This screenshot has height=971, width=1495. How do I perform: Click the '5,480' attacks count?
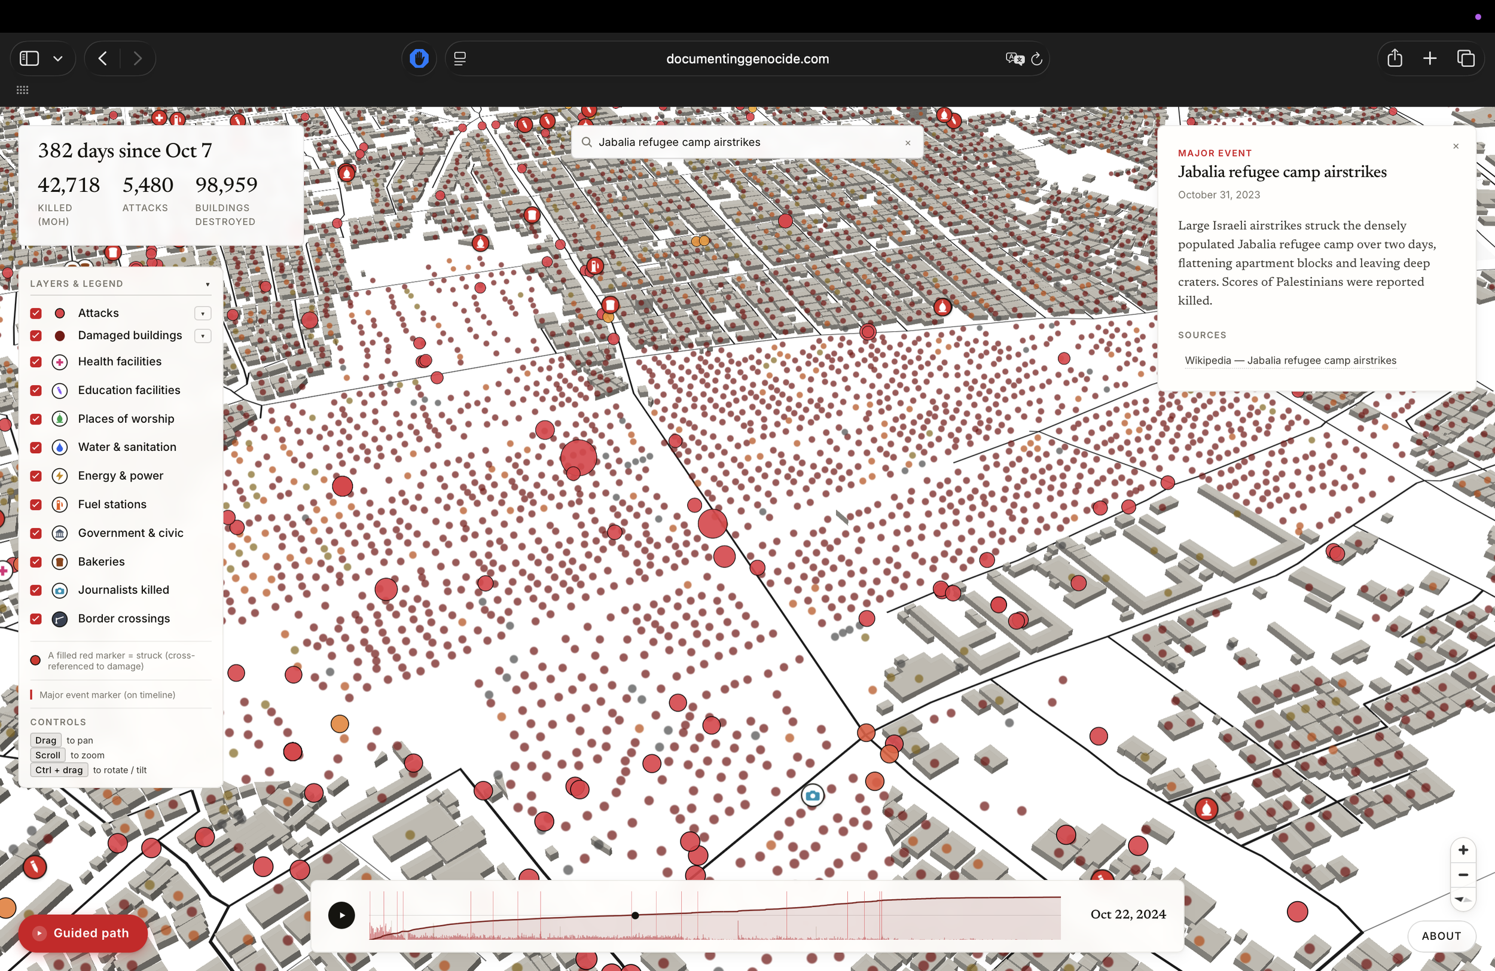pyautogui.click(x=148, y=185)
